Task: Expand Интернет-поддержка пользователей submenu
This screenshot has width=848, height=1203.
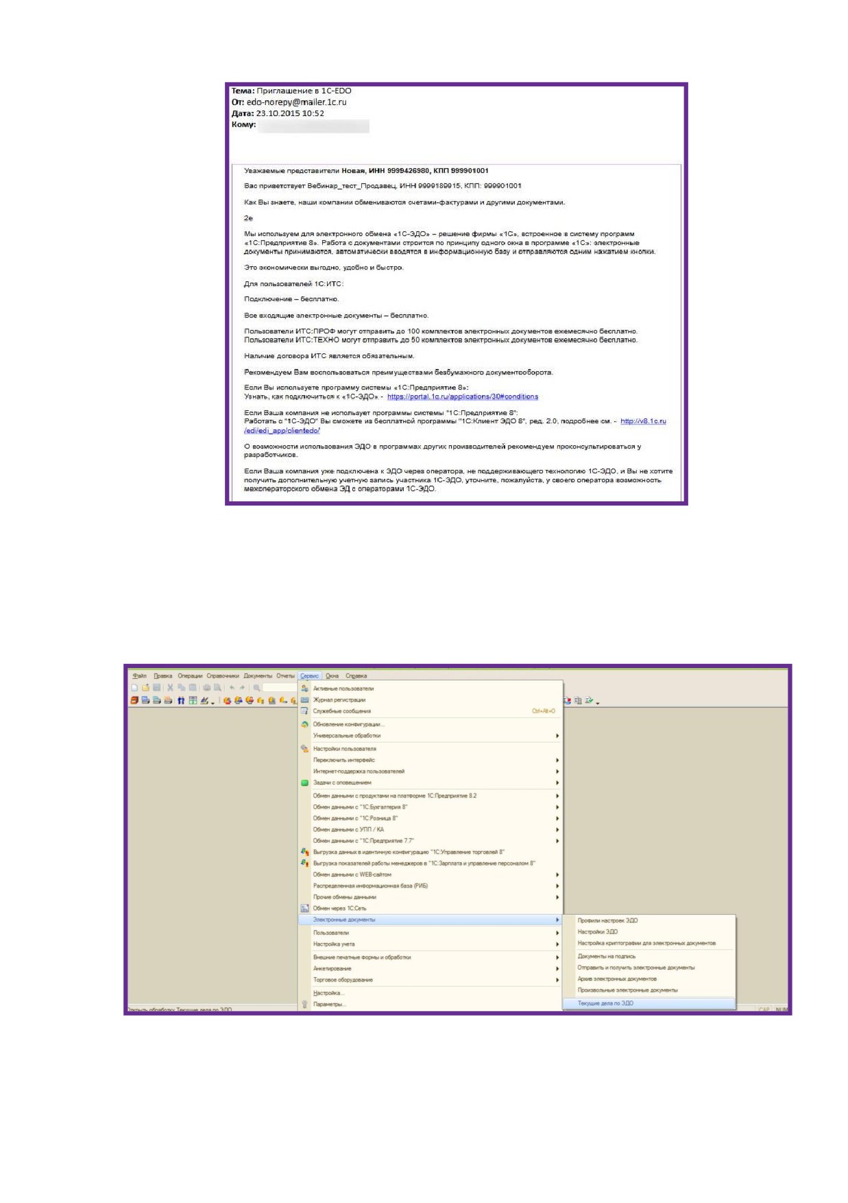Action: (431, 771)
